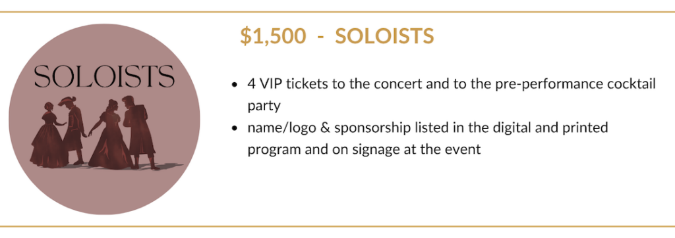Click the gold SOLOISTS heading word

click(384, 37)
